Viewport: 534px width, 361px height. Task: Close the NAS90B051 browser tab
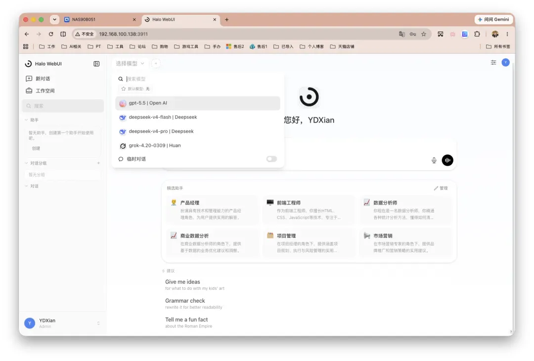coord(134,20)
